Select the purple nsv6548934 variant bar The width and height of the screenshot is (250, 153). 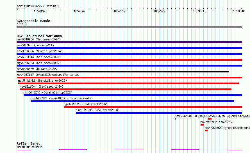[129, 42]
